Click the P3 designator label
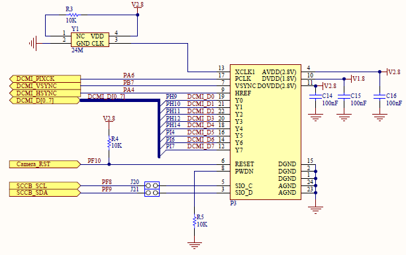This screenshot has height=255, width=406. click(233, 203)
